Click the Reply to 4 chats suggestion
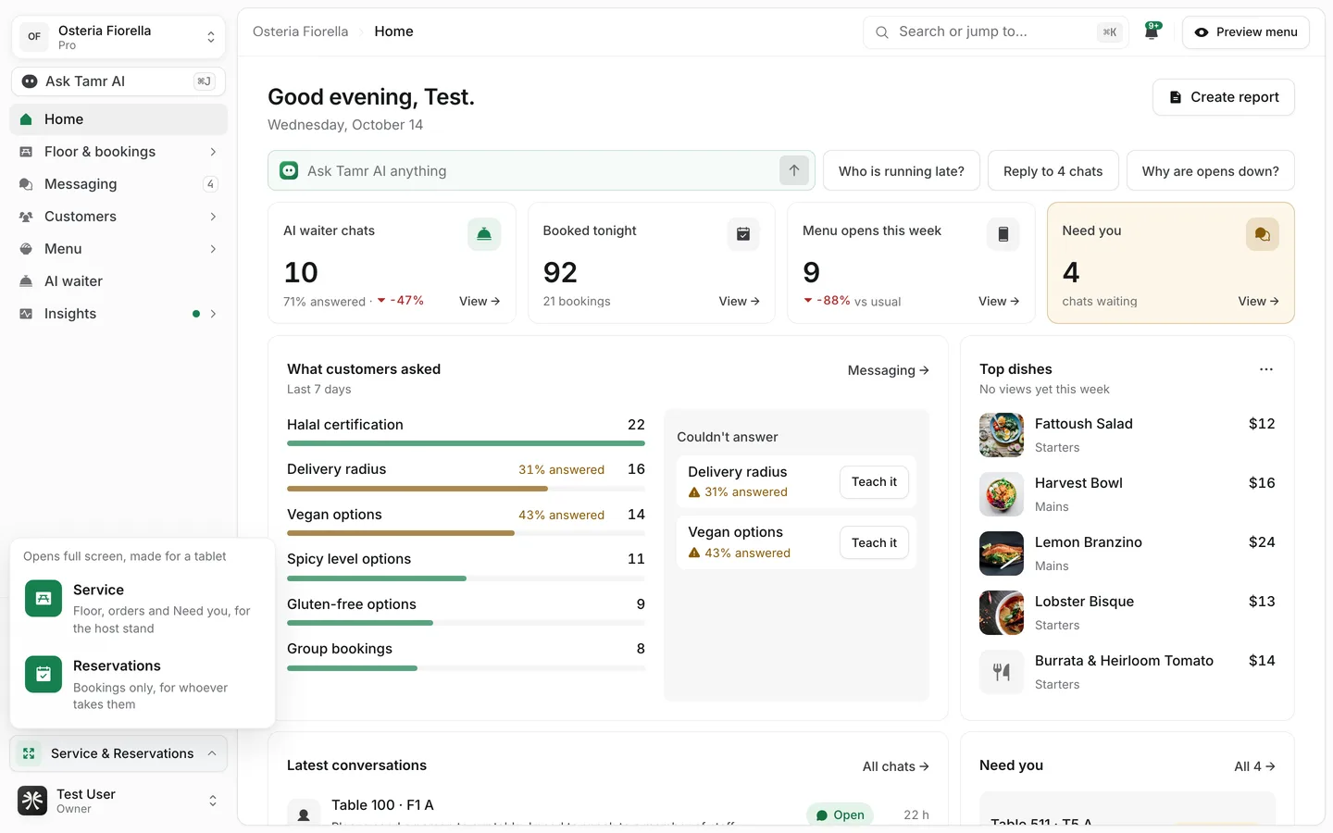Viewport: 1333px width, 833px height. coord(1053,171)
